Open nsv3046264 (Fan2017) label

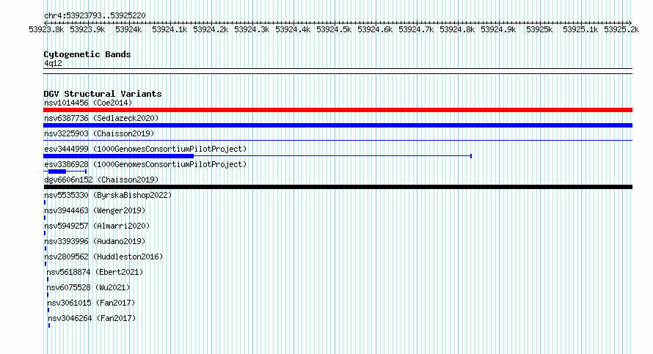pyautogui.click(x=92, y=318)
